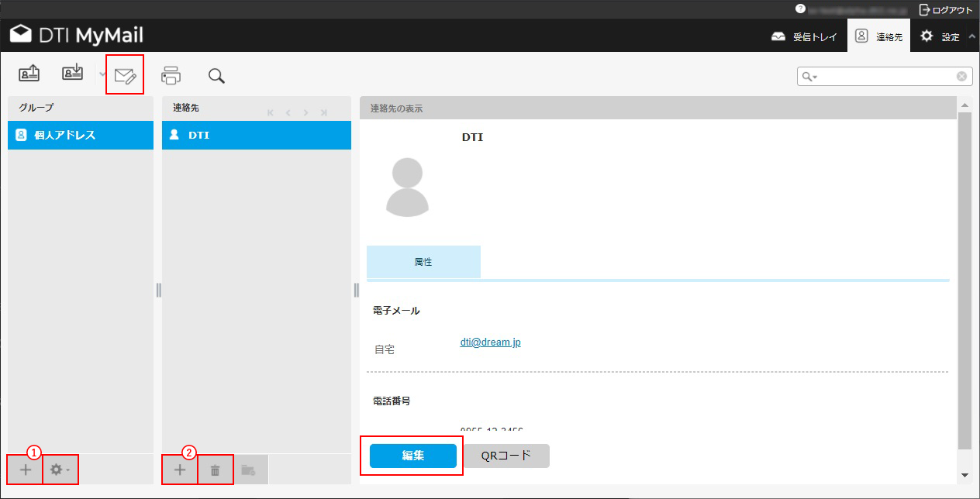Click the QRコード button
Screen dimensions: 980x499
(506, 456)
